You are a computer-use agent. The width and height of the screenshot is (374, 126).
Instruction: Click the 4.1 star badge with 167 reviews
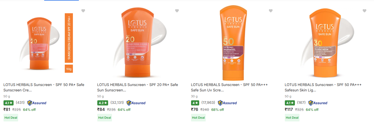click(x=290, y=103)
